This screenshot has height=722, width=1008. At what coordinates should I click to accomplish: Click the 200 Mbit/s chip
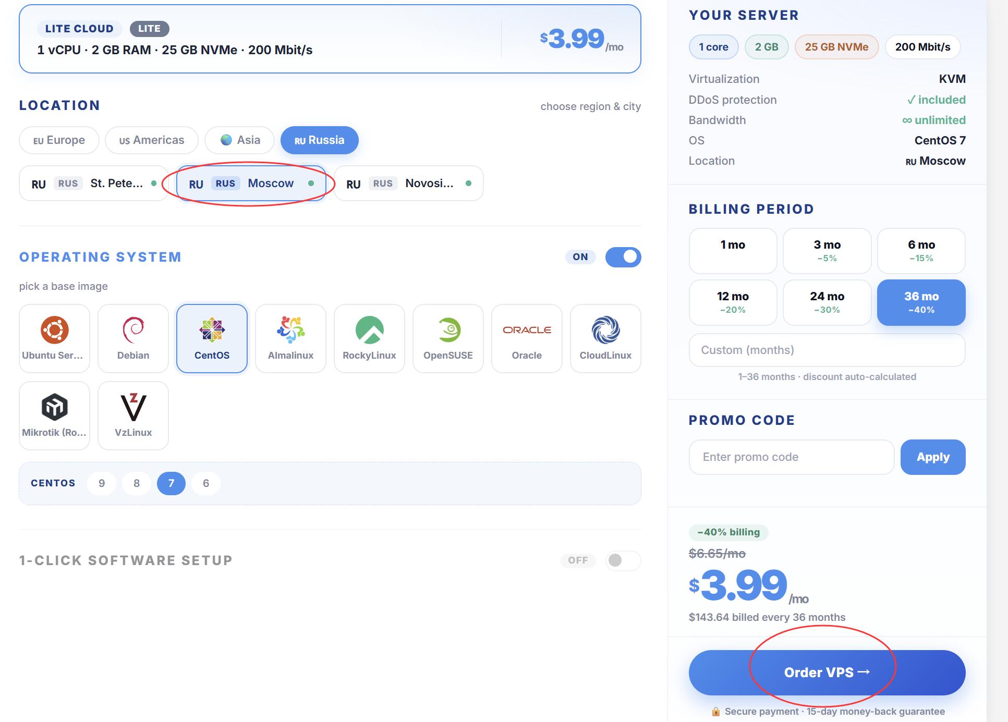click(922, 47)
